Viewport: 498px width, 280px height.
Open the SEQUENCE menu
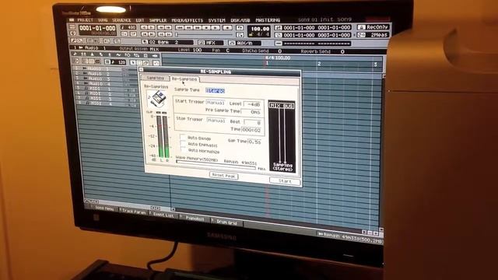click(x=121, y=20)
